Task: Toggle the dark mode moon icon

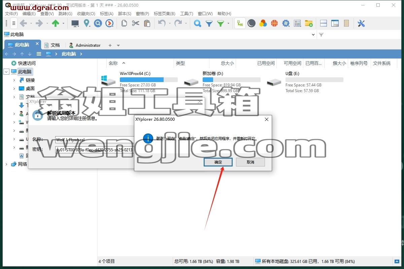Action: pyautogui.click(x=251, y=23)
